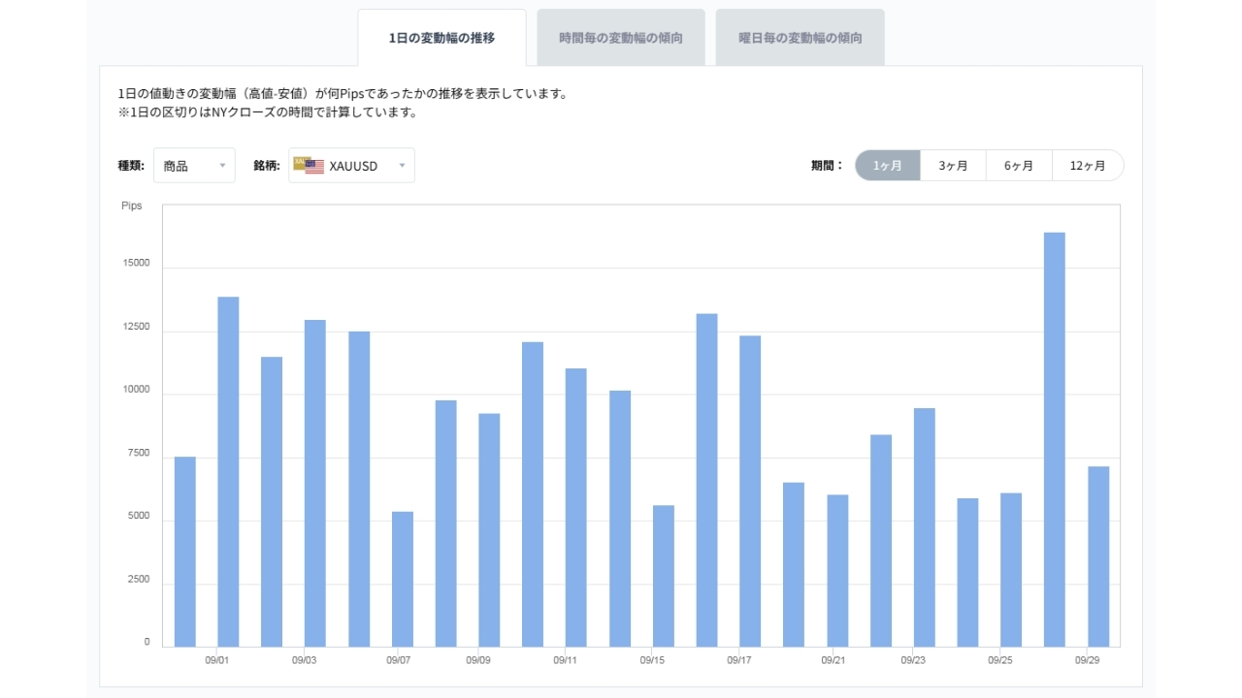Click the bar above the 09/23 label

tap(925, 527)
